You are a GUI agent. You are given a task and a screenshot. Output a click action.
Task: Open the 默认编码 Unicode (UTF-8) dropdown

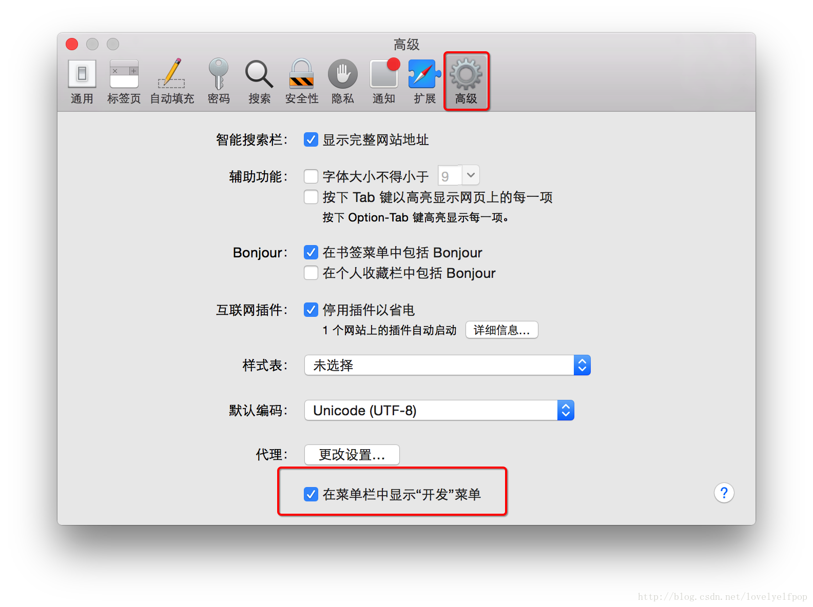pyautogui.click(x=439, y=410)
